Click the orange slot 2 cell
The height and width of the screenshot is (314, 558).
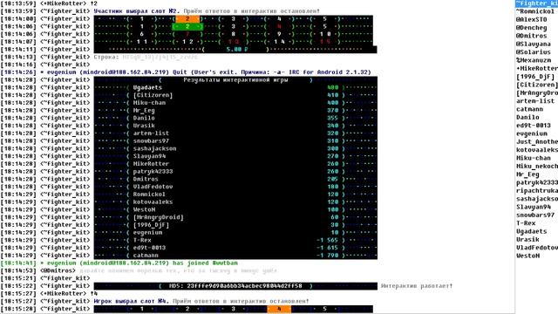[x=187, y=19]
